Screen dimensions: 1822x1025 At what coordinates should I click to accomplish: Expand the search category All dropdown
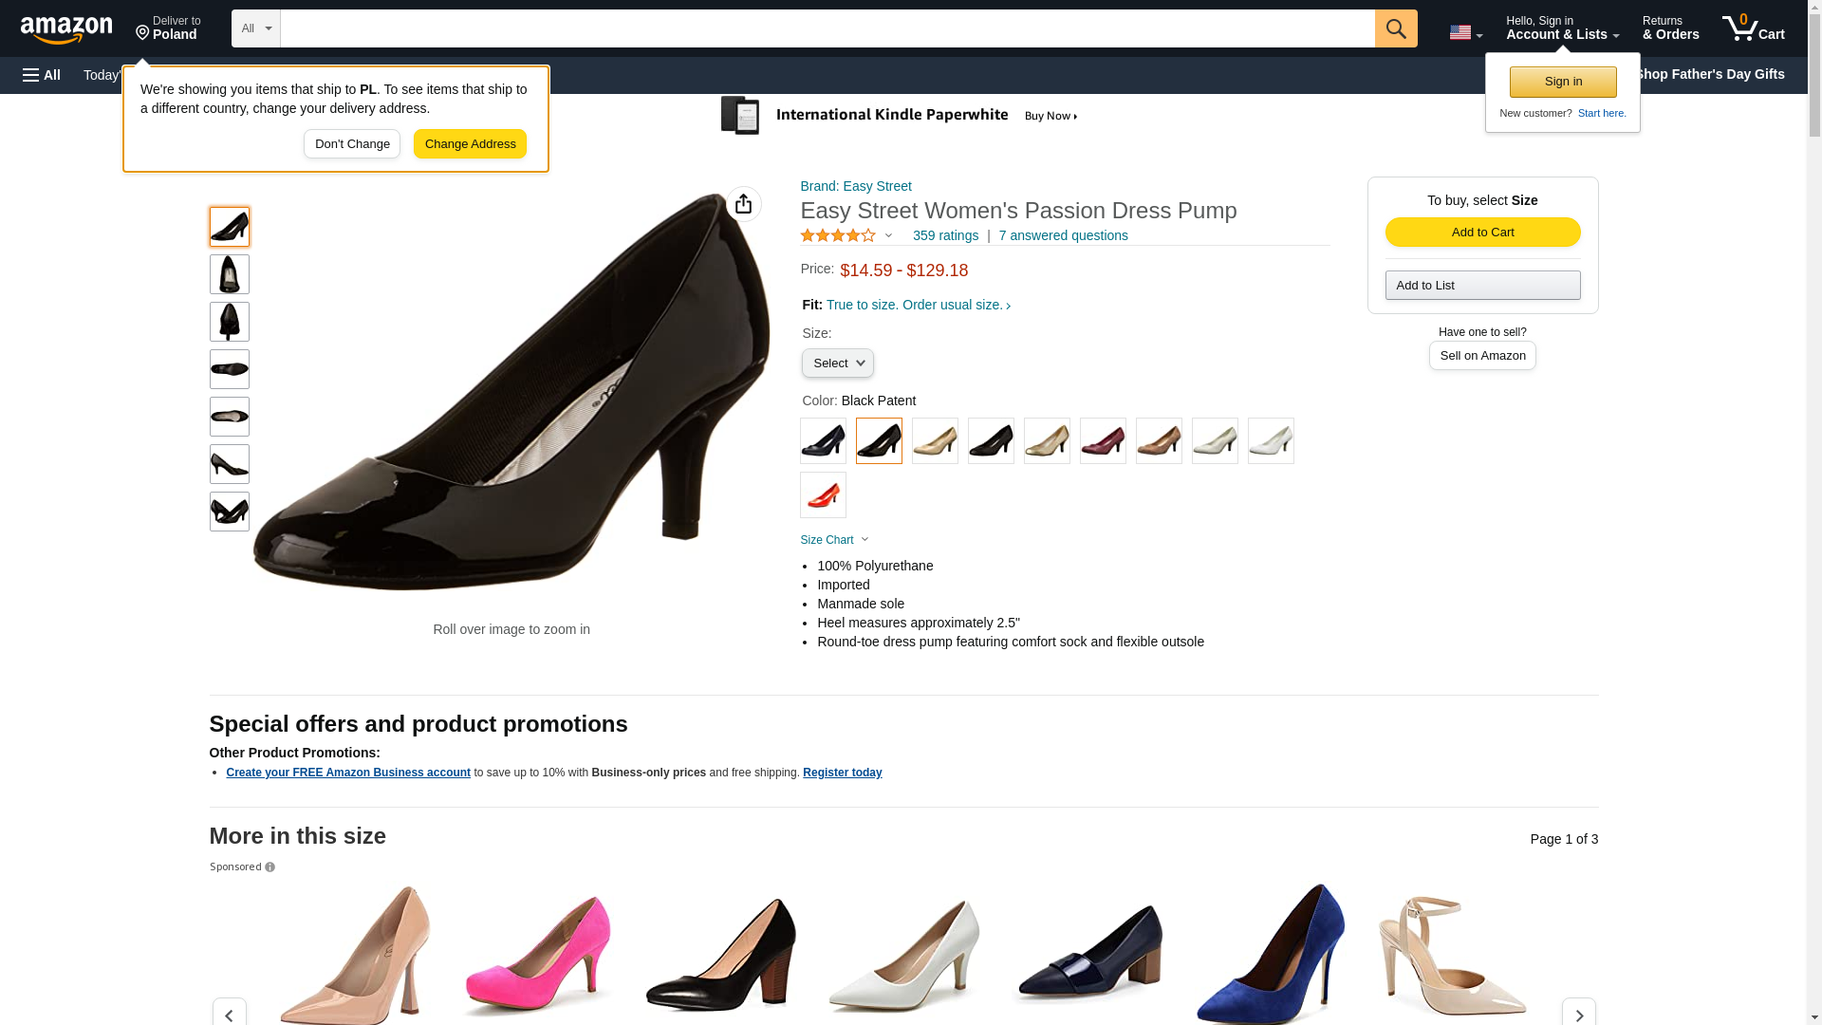(x=256, y=28)
